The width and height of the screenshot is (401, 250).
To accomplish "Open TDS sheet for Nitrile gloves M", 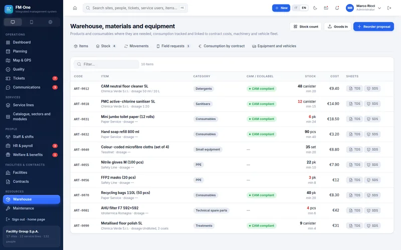I will click(x=354, y=165).
